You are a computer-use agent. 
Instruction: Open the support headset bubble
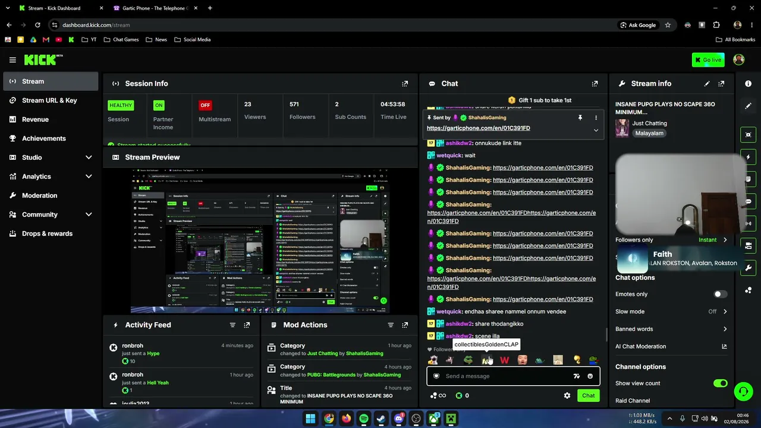pos(743,391)
